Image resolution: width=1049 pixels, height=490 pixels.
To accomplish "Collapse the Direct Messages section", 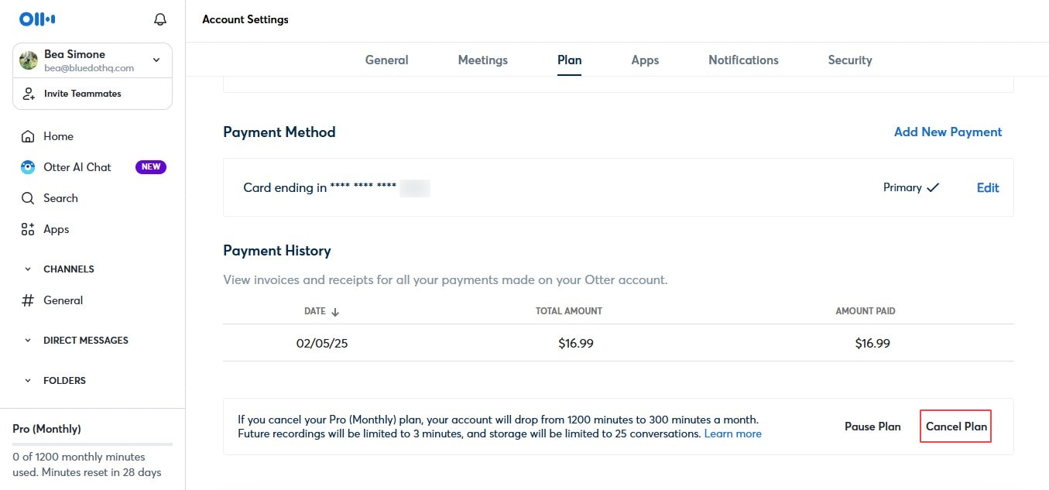I will pyautogui.click(x=28, y=341).
